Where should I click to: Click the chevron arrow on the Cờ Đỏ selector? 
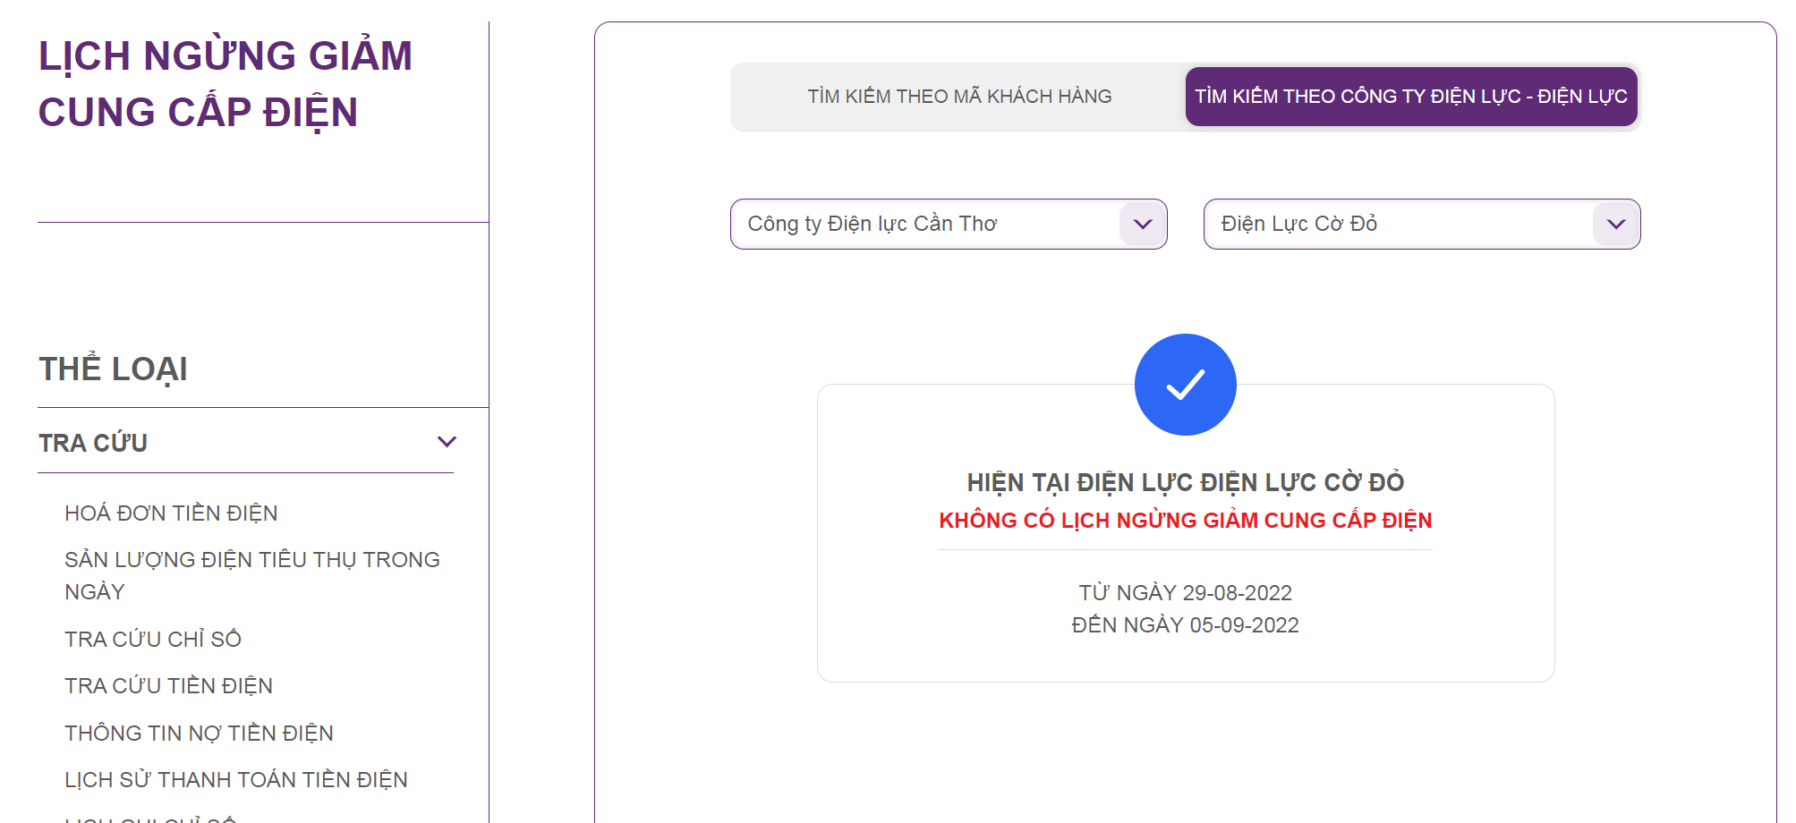(x=1616, y=224)
